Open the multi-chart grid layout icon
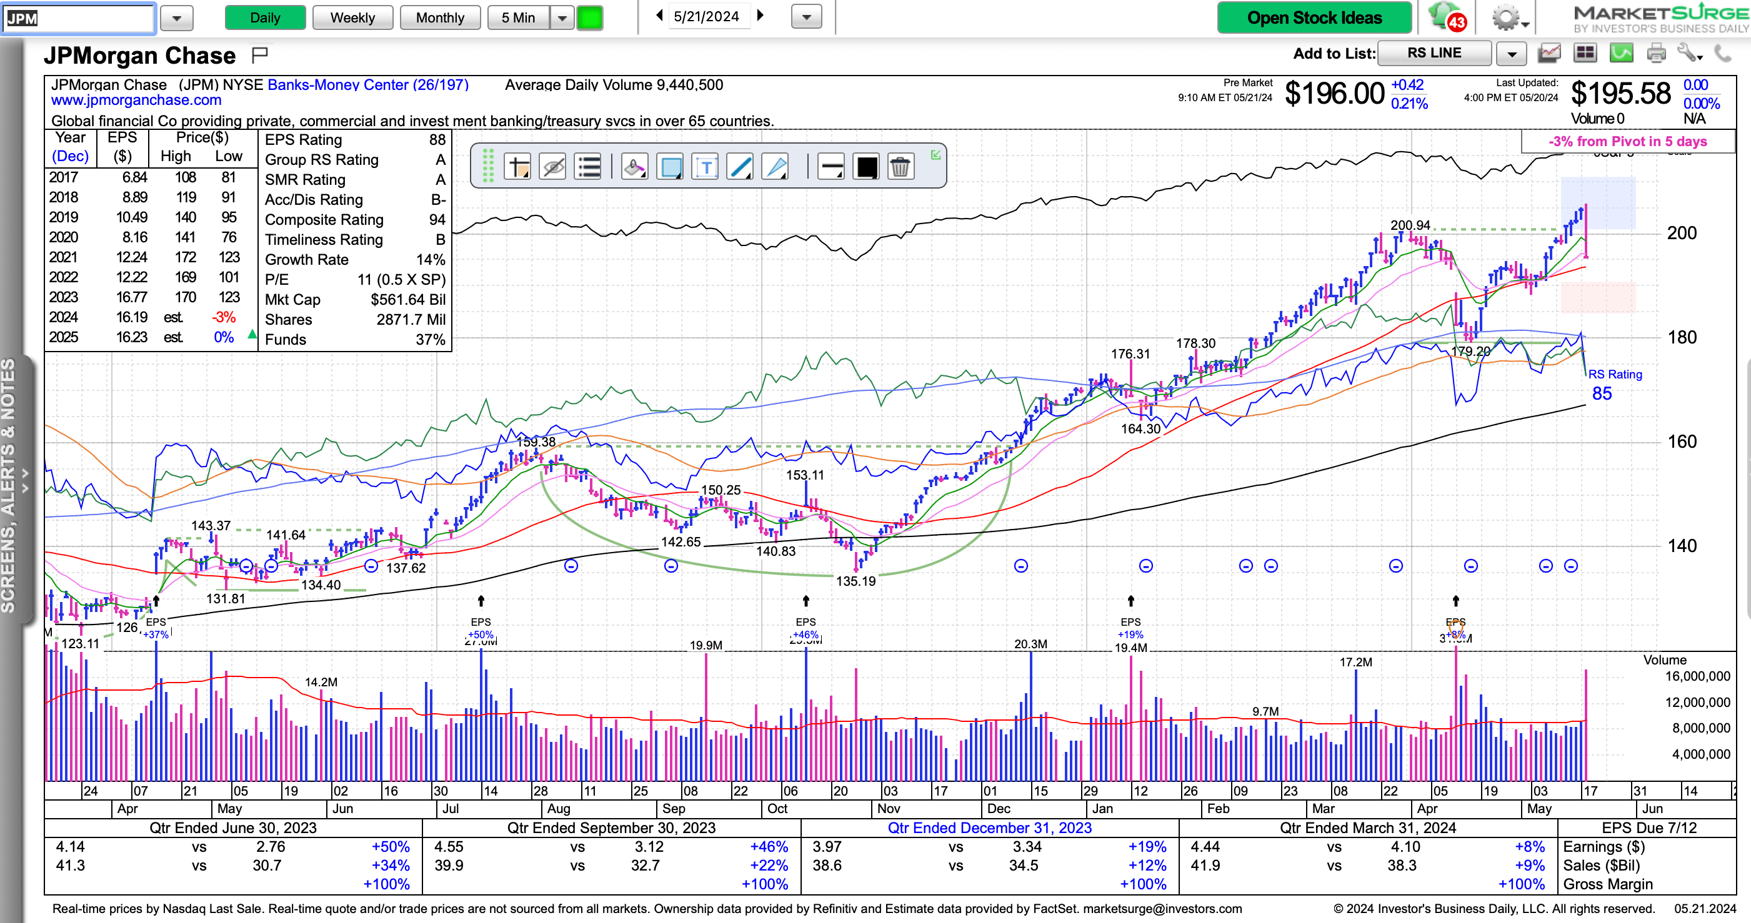Image resolution: width=1751 pixels, height=923 pixels. [1585, 53]
